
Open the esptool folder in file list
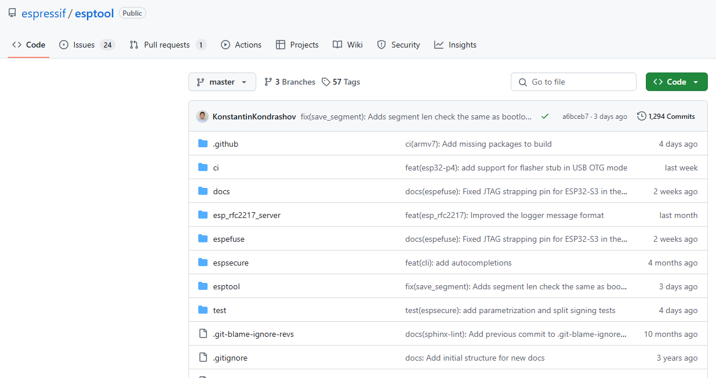pos(226,286)
